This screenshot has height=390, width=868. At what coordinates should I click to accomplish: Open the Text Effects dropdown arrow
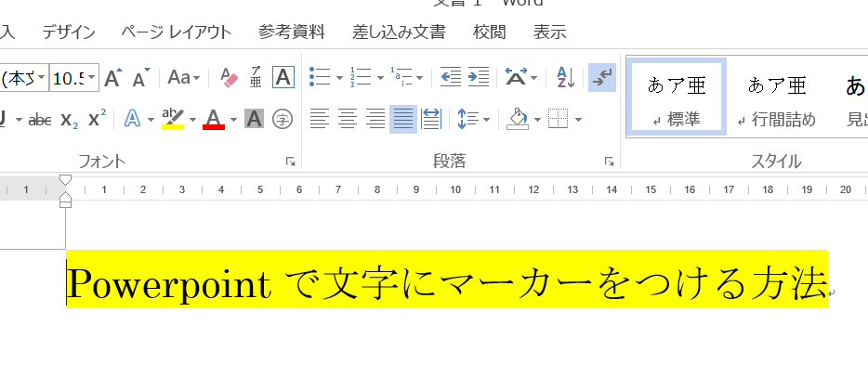pos(151,120)
